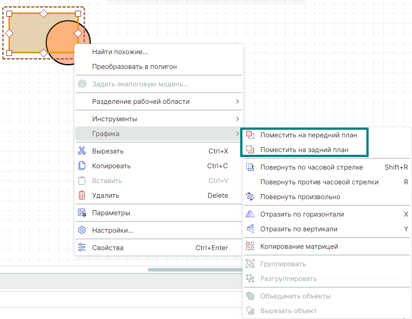Image resolution: width=412 pixels, height=319 pixels.
Task: Click the horizontal scrollbar thumb
Action: (x=195, y=270)
